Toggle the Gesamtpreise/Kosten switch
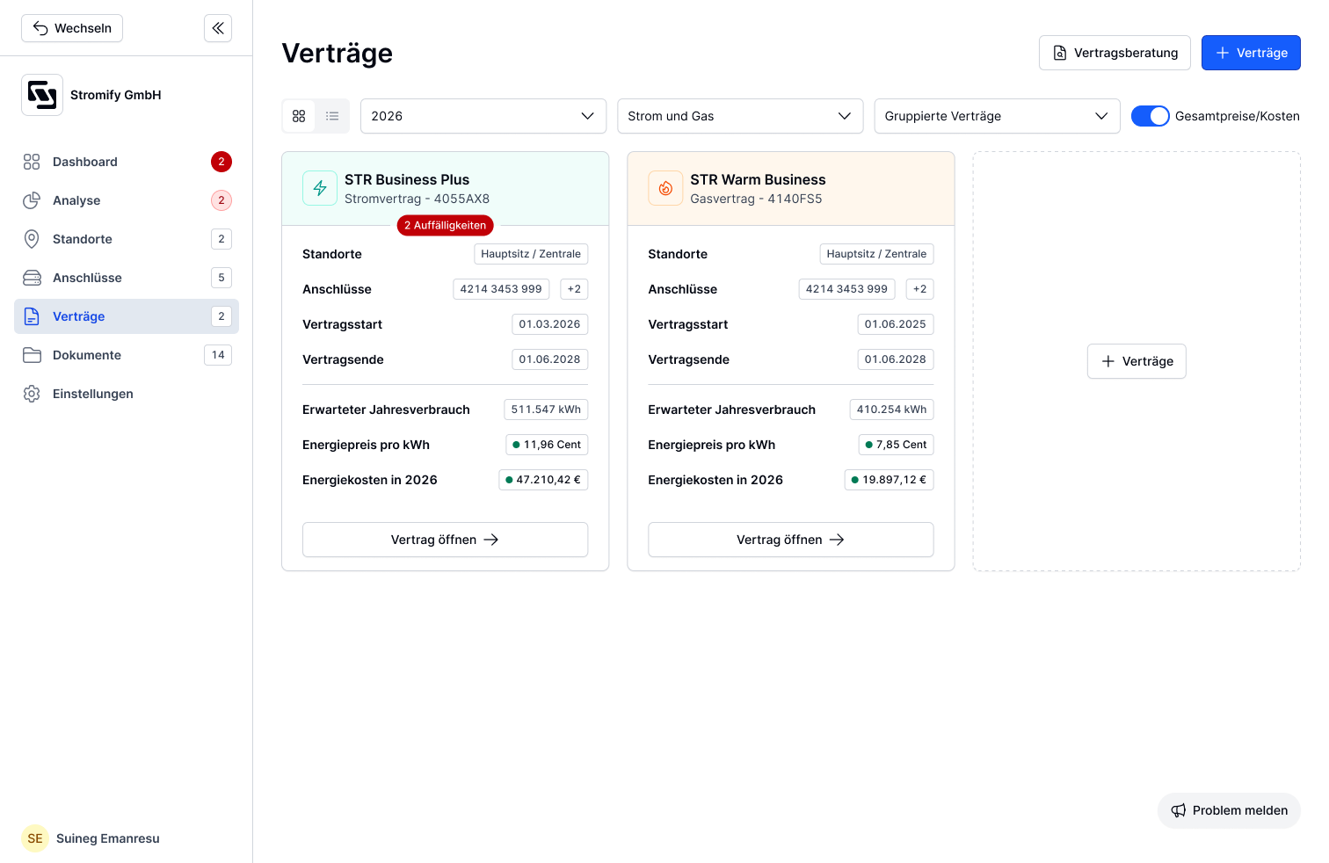The image size is (1329, 863). point(1150,116)
